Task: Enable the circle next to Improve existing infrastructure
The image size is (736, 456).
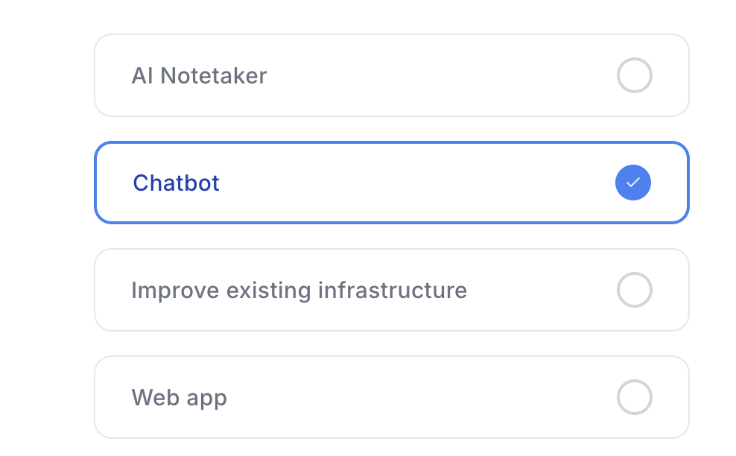Action: click(x=634, y=290)
